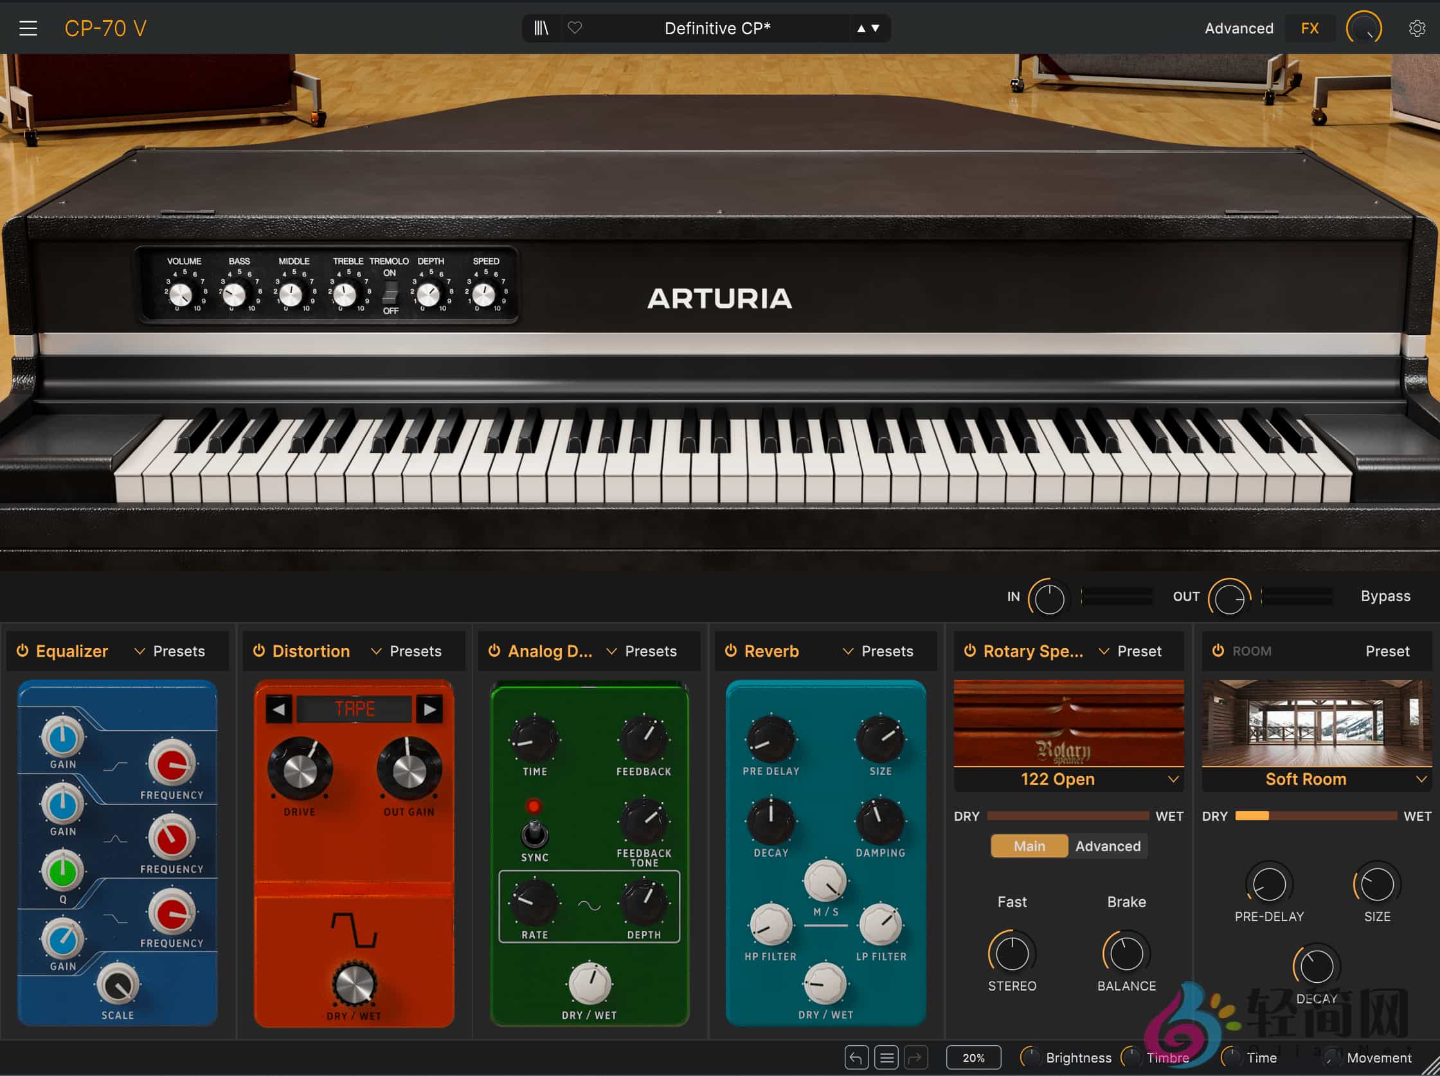Switch to the Advanced rotary speaker tab
The height and width of the screenshot is (1076, 1440).
(1108, 846)
